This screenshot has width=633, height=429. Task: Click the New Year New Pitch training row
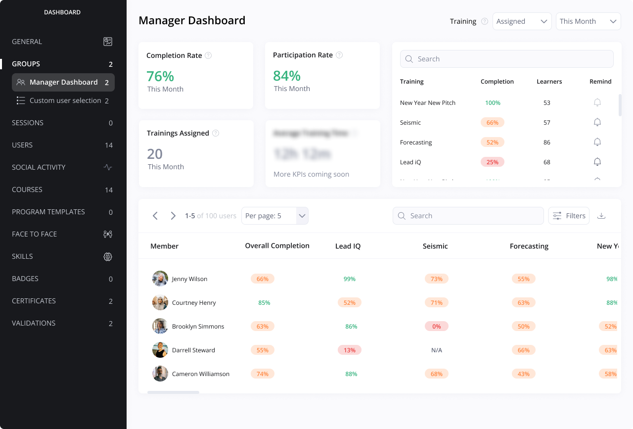pos(507,103)
